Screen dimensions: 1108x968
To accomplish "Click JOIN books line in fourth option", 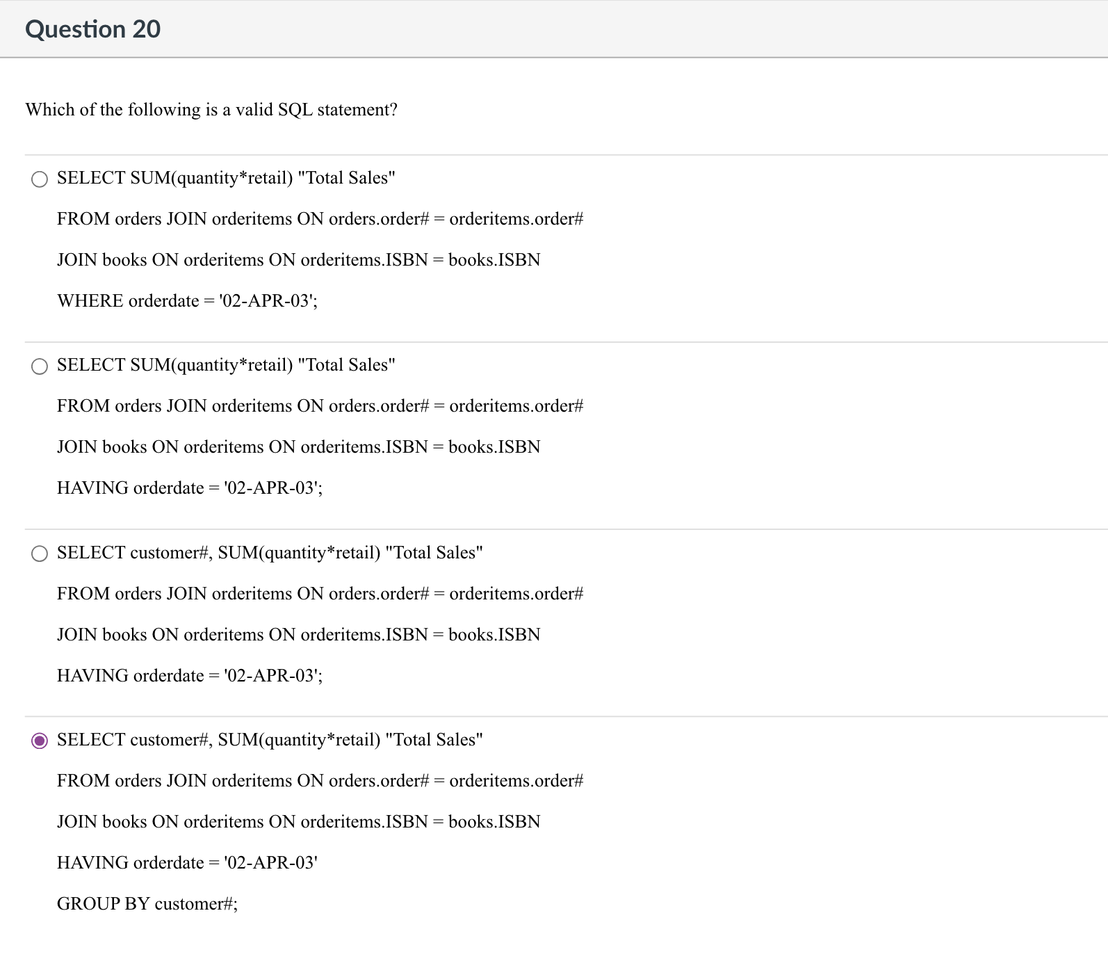I will point(299,821).
